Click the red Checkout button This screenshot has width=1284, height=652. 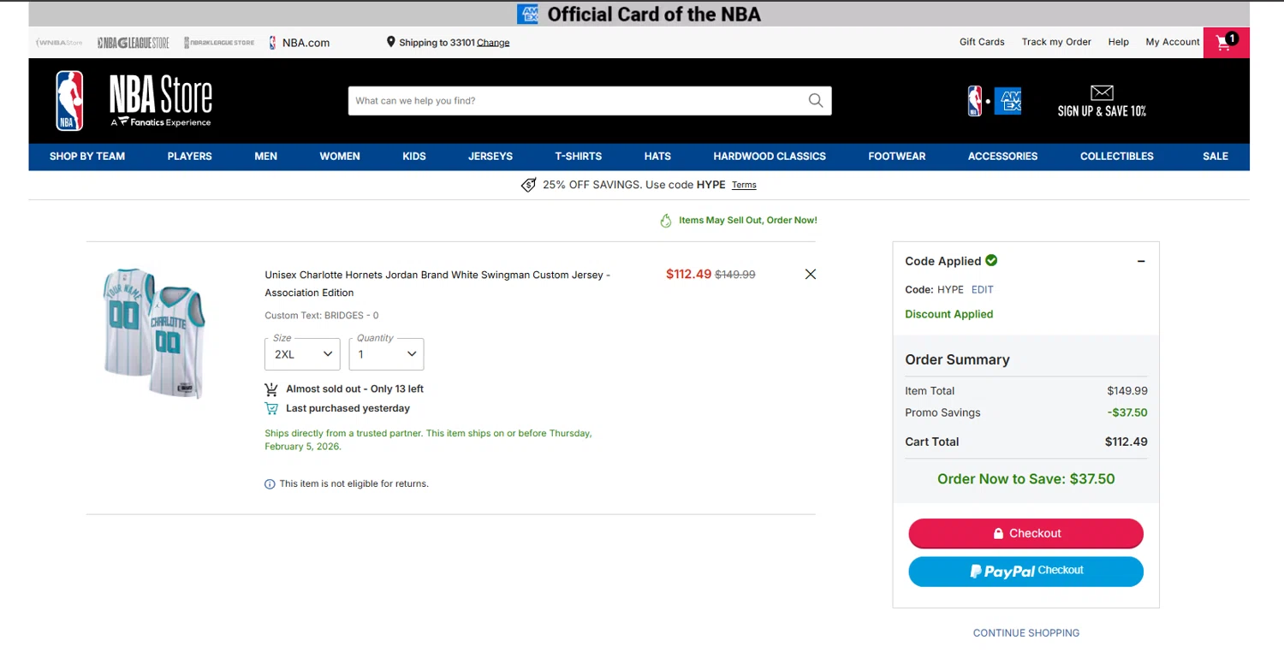(1025, 533)
